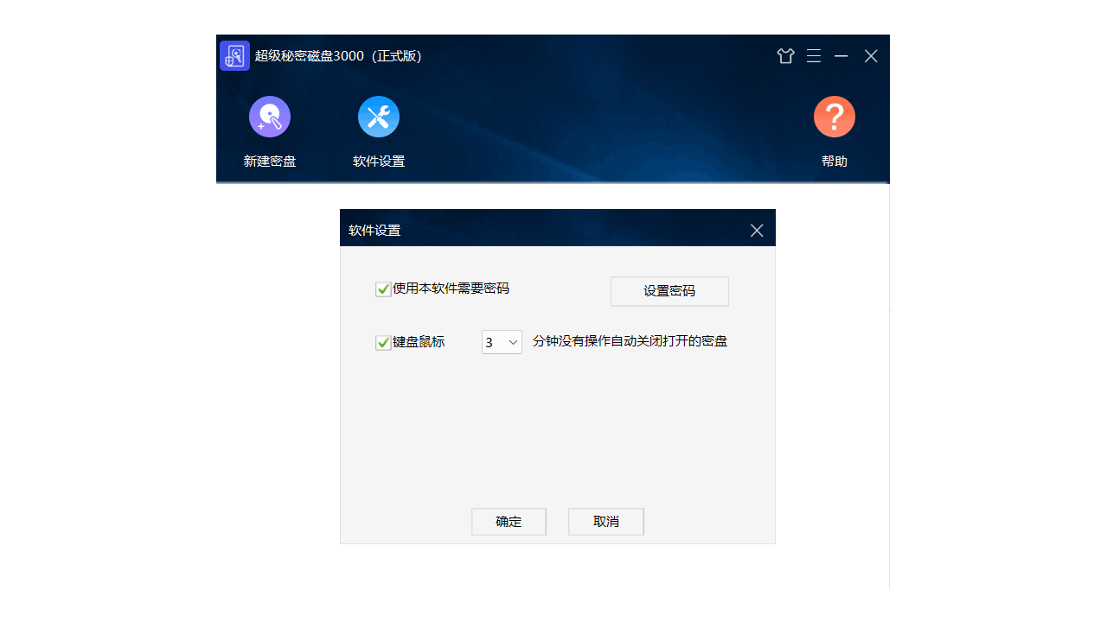The height and width of the screenshot is (622, 1107).
Task: Open the minutes dropdown showing 3
Action: tap(502, 342)
